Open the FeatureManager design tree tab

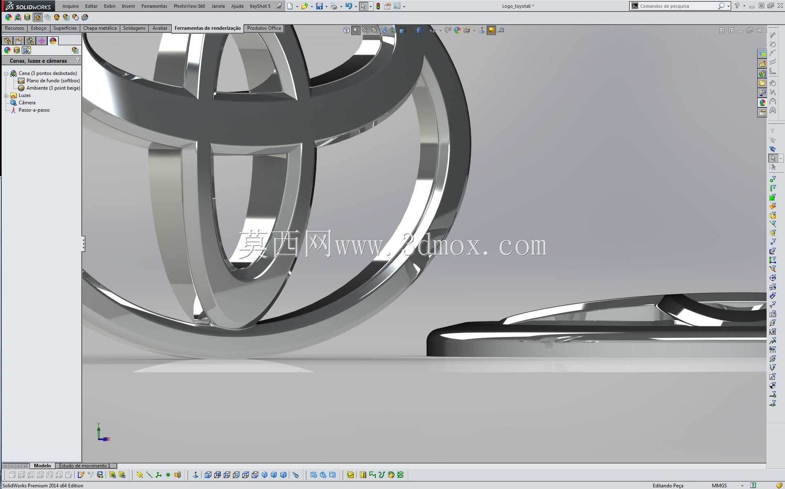tap(7, 41)
